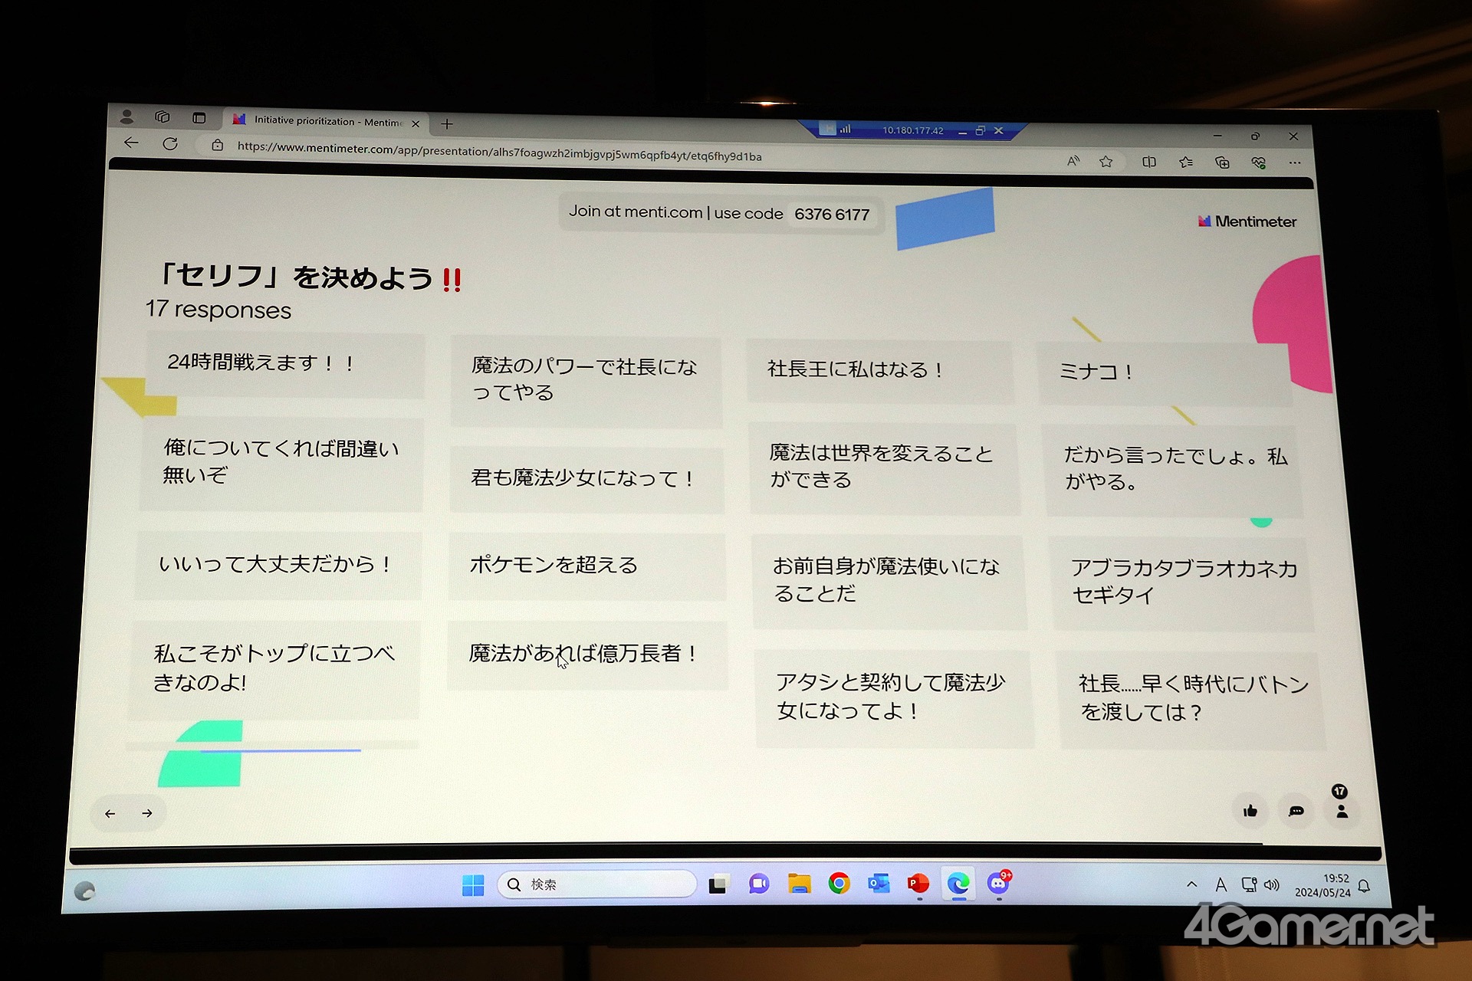1472x981 pixels.
Task: Click the participant count person icon
Action: [x=1342, y=811]
